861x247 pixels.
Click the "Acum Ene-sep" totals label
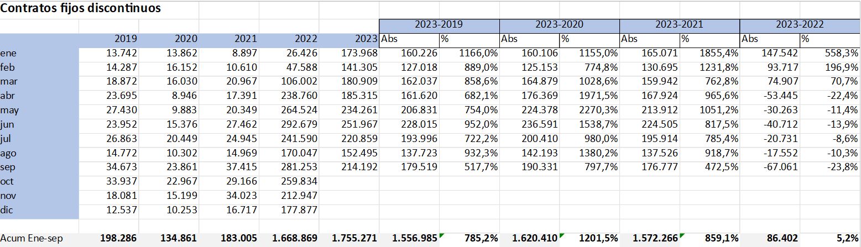pyautogui.click(x=40, y=238)
